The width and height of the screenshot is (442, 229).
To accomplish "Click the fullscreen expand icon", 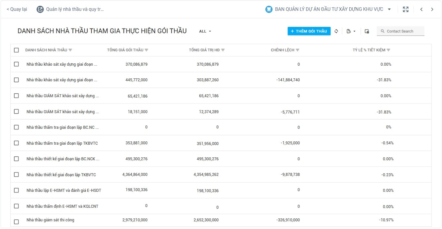I will pyautogui.click(x=405, y=9).
